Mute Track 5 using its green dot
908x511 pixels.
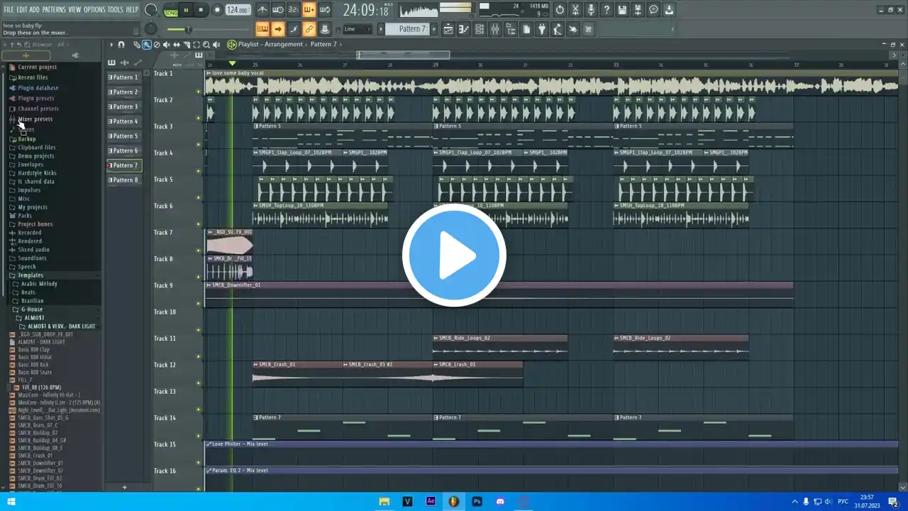tap(199, 197)
